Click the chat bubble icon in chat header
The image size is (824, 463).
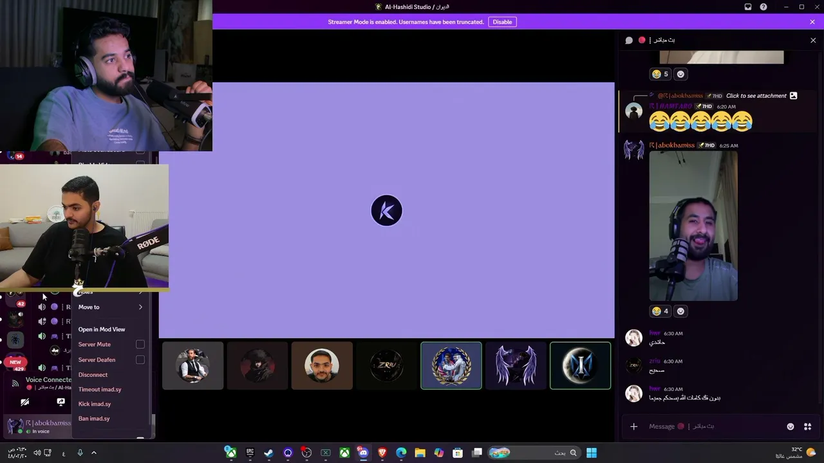click(629, 40)
